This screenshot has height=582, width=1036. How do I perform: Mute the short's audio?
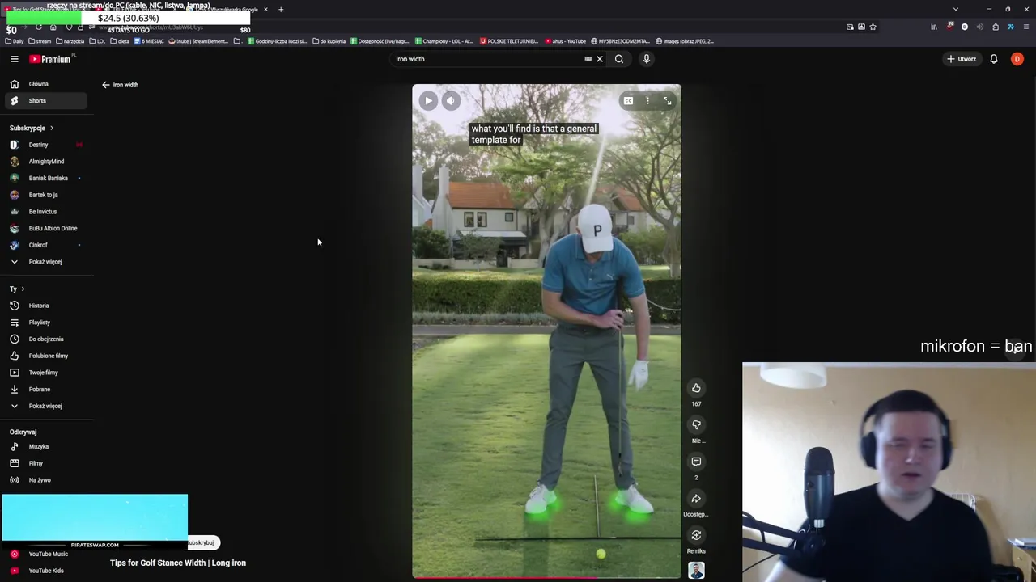(451, 101)
